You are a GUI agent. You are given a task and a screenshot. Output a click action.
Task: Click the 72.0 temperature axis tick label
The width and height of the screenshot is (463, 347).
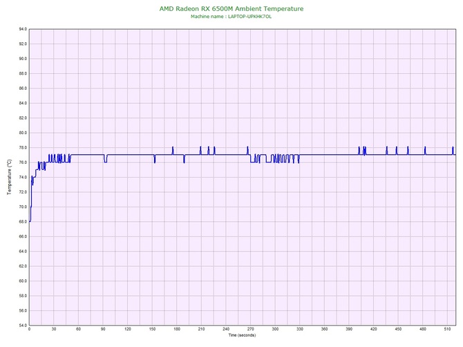click(x=23, y=192)
